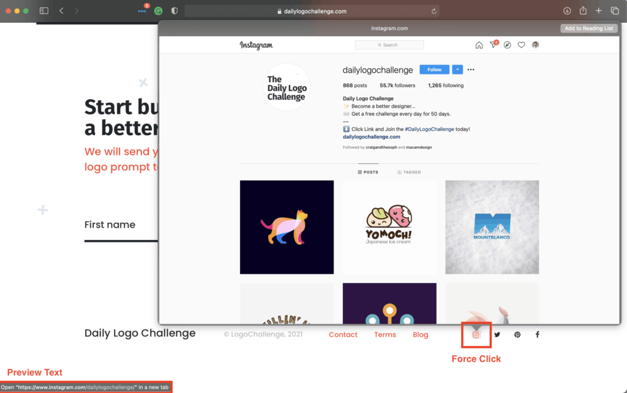Open follower macamdesign's profile

click(419, 147)
